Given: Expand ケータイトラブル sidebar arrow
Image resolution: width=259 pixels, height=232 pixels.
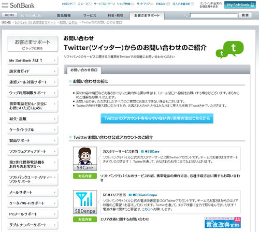Looking at the screenshot, I should (55, 129).
